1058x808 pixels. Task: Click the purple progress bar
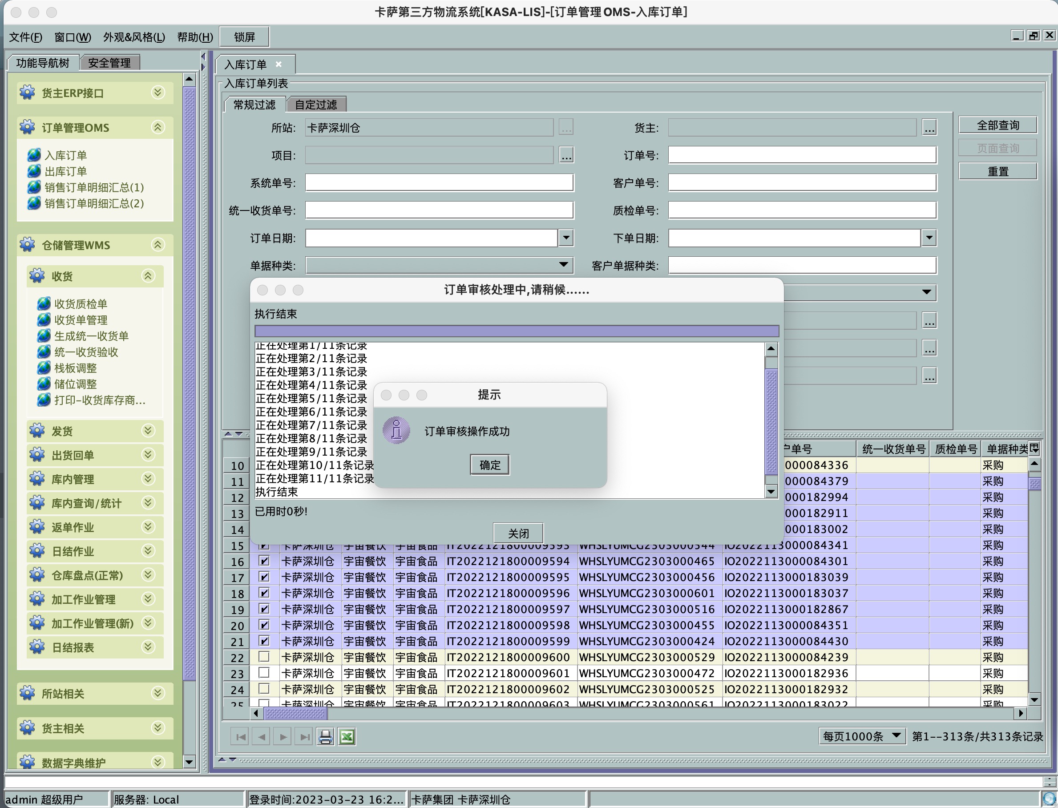(517, 331)
